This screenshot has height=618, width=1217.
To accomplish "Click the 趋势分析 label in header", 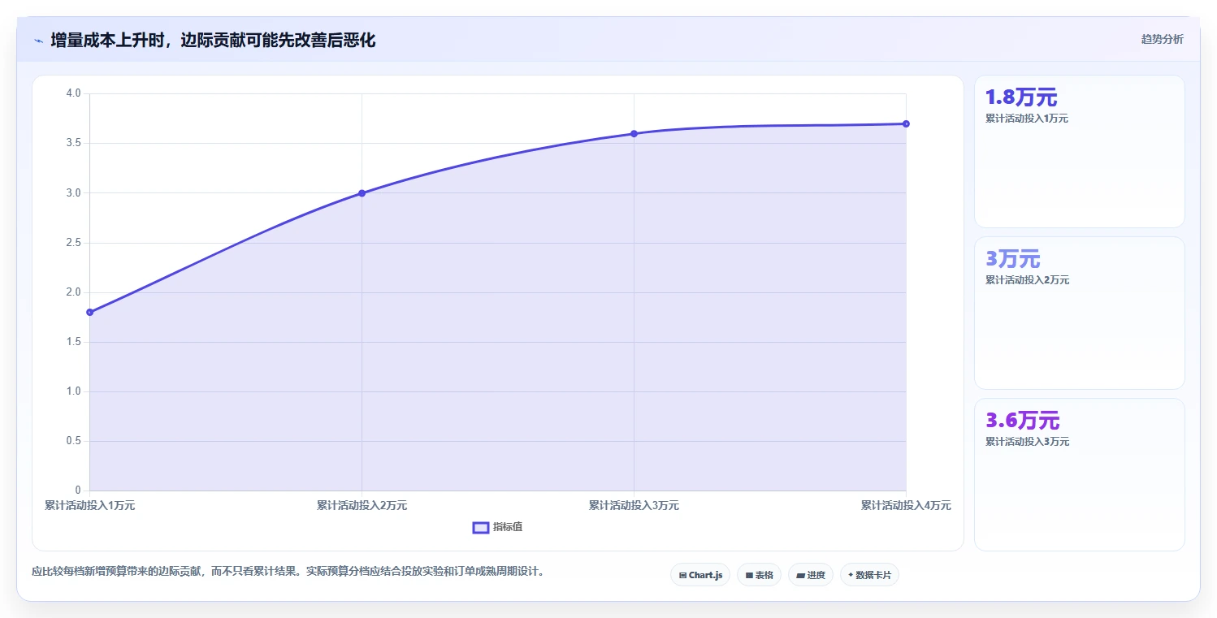I will [x=1162, y=39].
